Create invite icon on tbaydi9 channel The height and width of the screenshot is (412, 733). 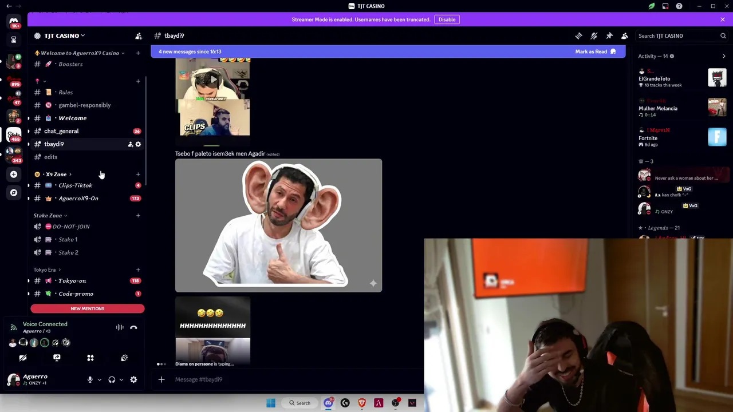point(130,144)
